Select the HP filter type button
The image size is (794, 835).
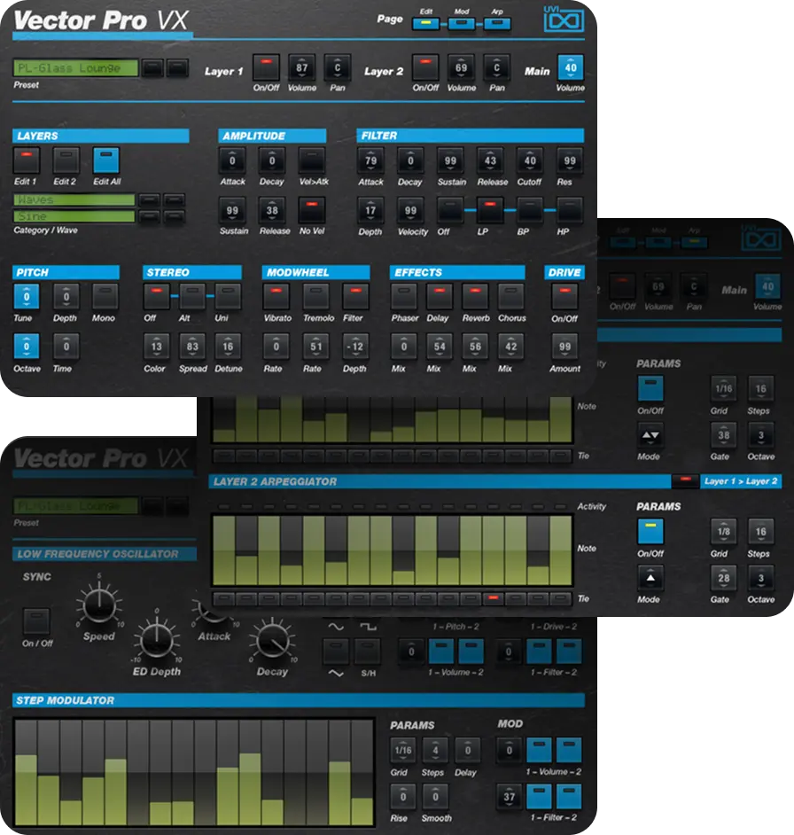(570, 210)
